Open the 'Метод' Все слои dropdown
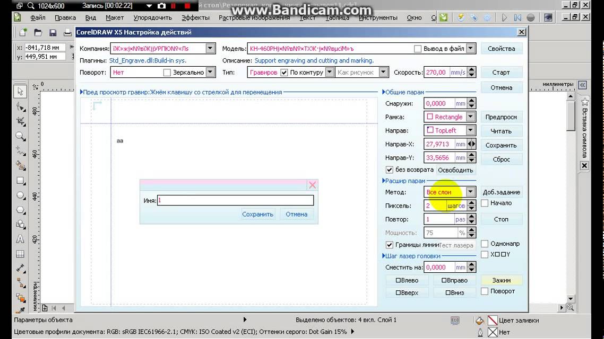 (x=471, y=192)
